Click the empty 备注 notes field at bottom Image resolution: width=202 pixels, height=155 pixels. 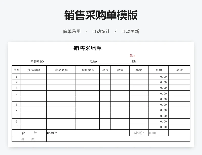pyautogui.click(x=118, y=139)
